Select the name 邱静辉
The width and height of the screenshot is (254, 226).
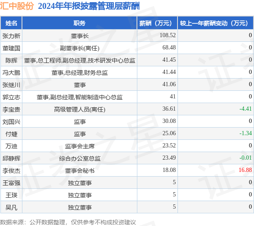11,158
